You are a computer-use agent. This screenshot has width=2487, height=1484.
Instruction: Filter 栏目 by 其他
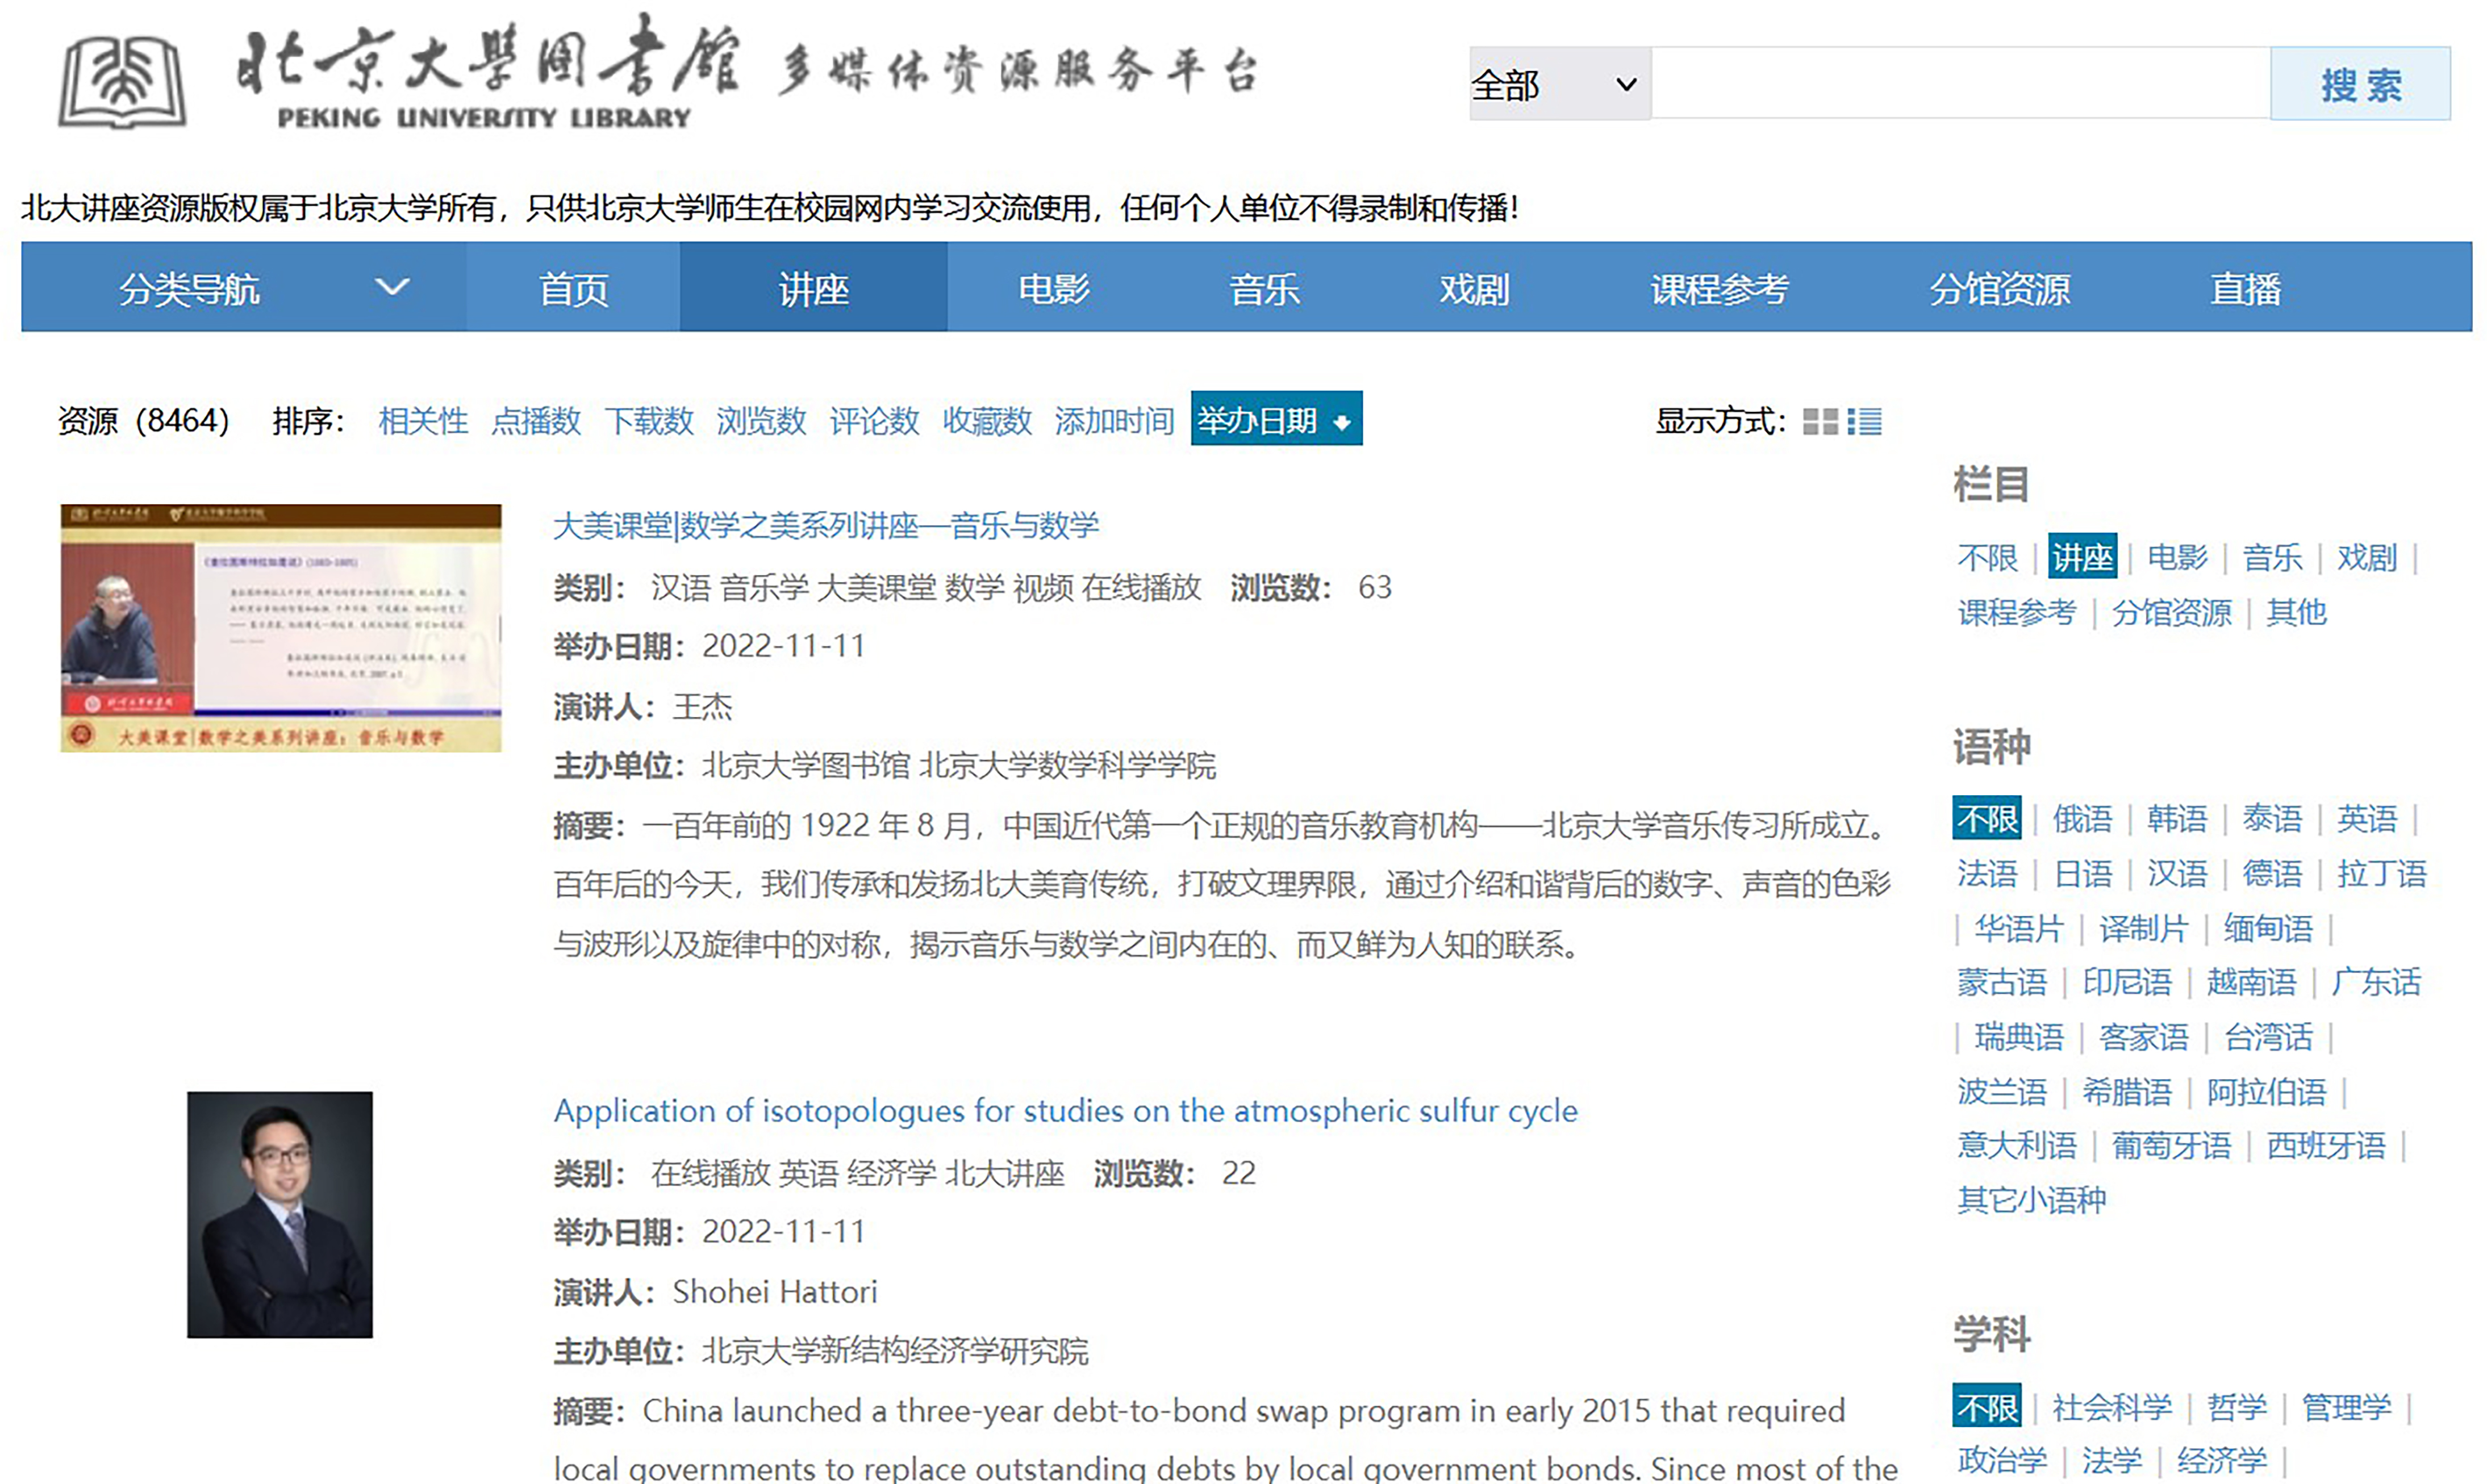[x=2296, y=612]
